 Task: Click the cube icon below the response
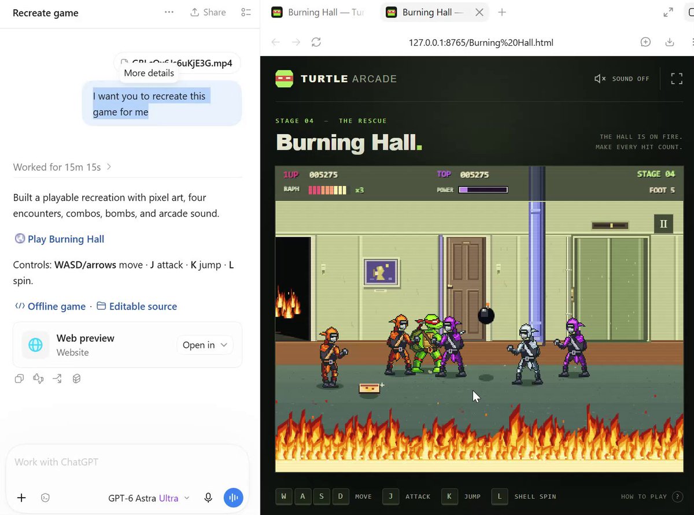pos(76,378)
